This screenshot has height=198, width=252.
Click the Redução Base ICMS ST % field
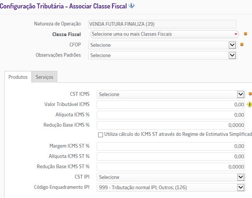[170, 167]
